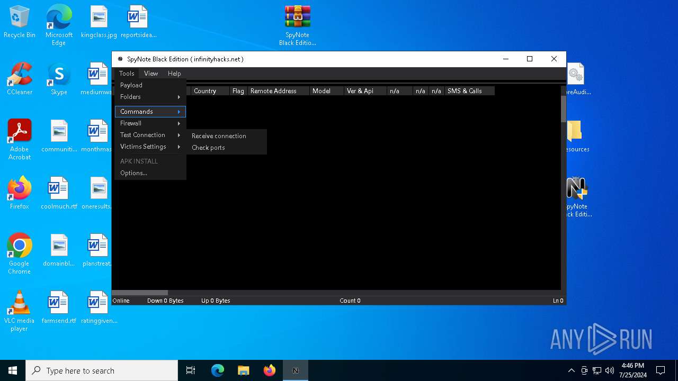
Task: Click the taskbar search box
Action: pyautogui.click(x=102, y=370)
